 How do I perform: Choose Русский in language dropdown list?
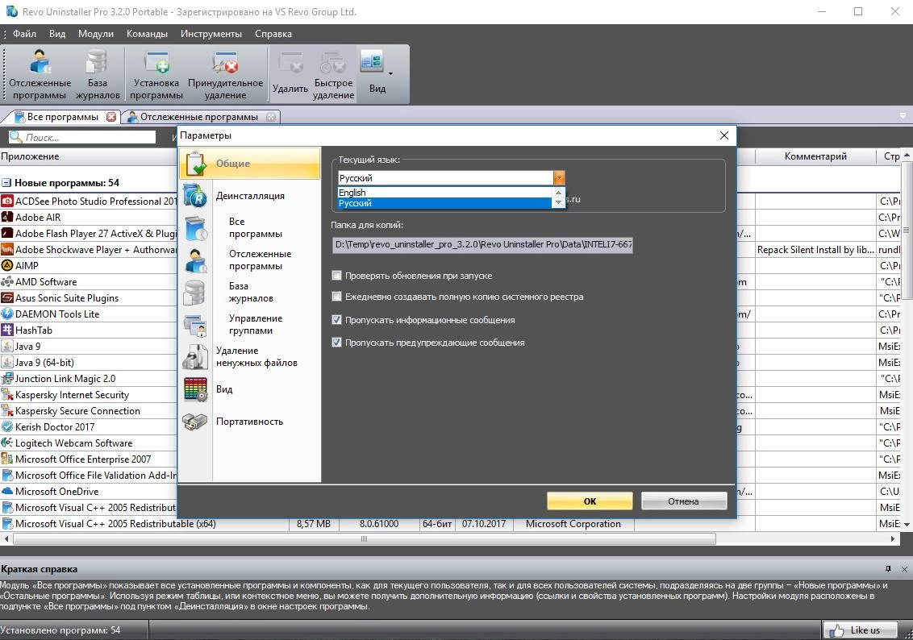pyautogui.click(x=445, y=203)
